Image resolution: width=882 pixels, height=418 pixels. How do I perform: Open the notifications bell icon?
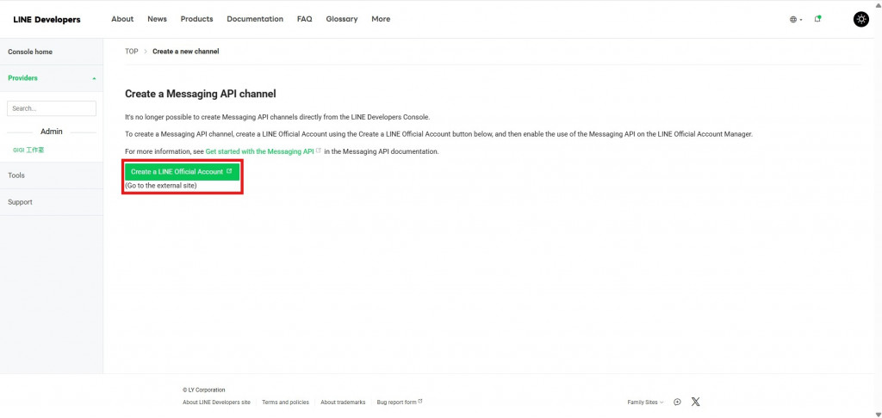pyautogui.click(x=817, y=19)
